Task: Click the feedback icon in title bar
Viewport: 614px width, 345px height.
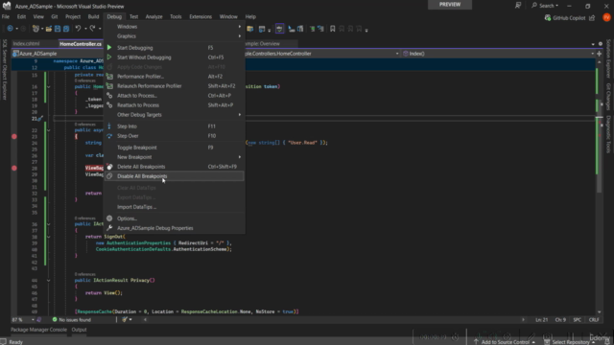Action: (518, 6)
